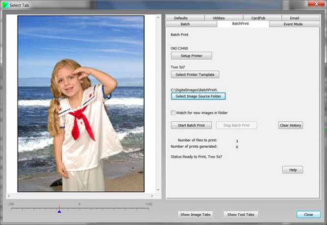
Task: Open the Event Mode tab
Action: (x=293, y=24)
